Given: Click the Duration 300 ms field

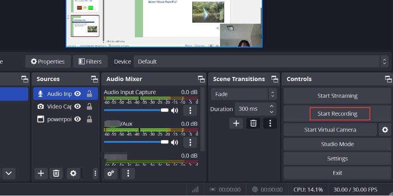Looking at the screenshot, I should point(256,109).
